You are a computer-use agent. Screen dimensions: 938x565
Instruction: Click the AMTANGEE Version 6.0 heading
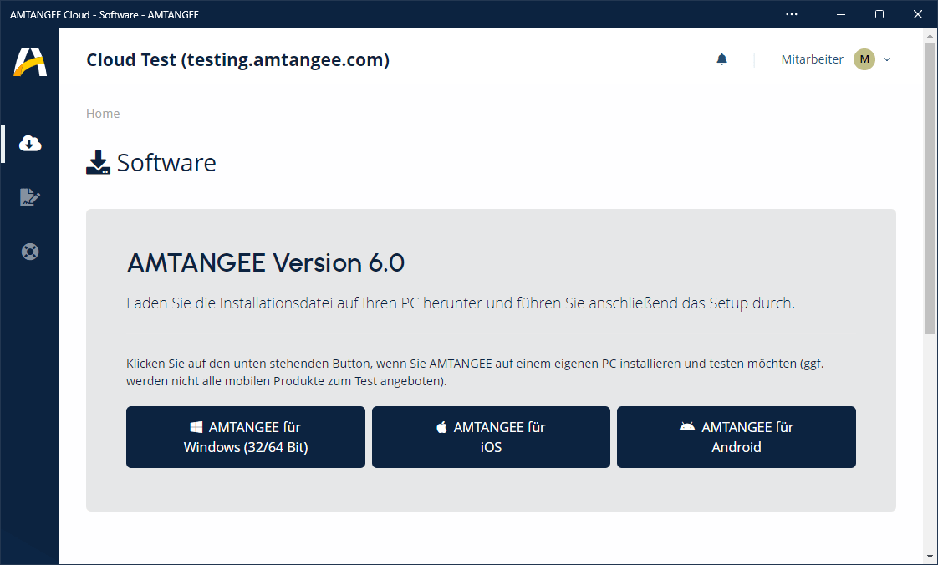pyautogui.click(x=266, y=263)
